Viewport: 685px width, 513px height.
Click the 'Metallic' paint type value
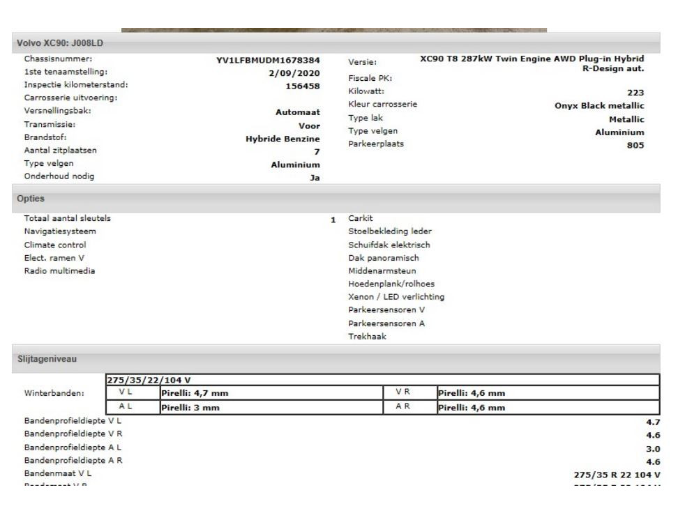[x=626, y=119]
